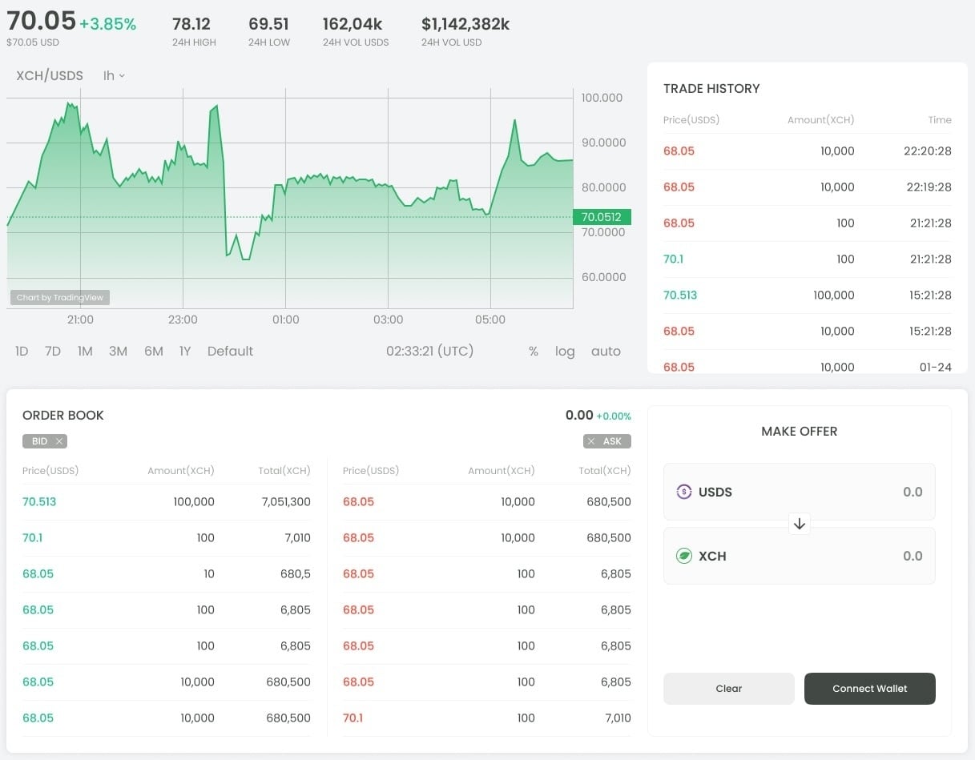Screen dimensions: 975x760
Task: Select the 7D time range
Action: click(53, 351)
